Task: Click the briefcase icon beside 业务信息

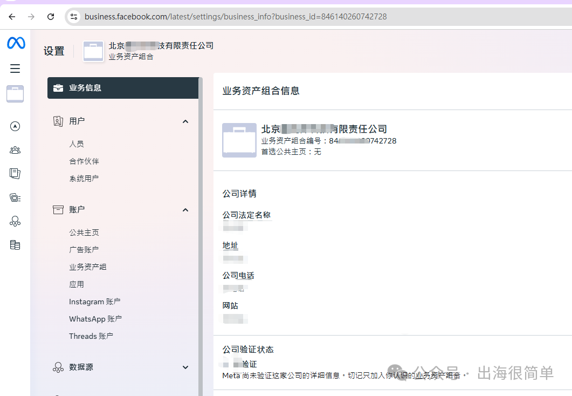Action: pos(58,88)
